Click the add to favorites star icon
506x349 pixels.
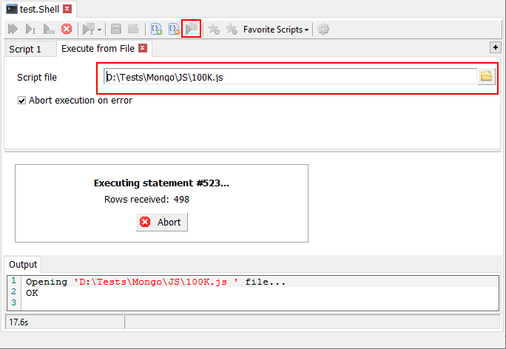coord(214,30)
